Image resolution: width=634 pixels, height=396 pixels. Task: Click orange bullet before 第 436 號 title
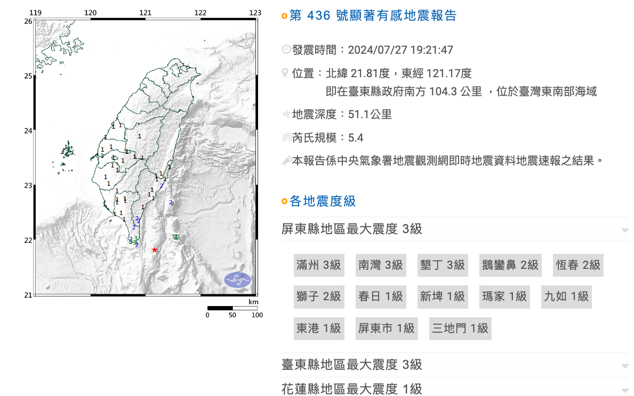pyautogui.click(x=284, y=16)
